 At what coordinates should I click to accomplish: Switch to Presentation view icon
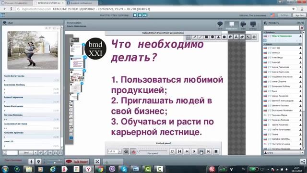coord(232,25)
